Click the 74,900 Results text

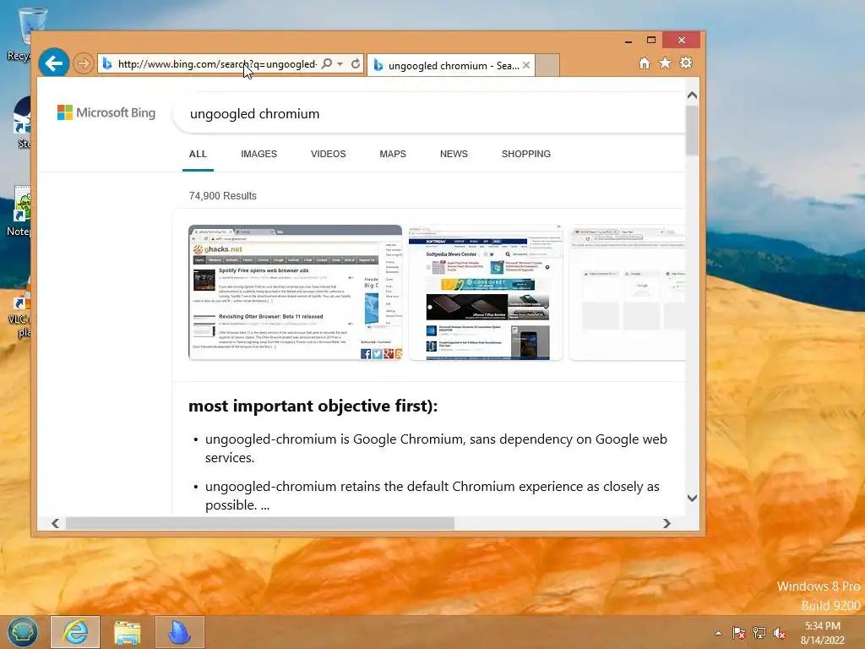click(x=223, y=196)
